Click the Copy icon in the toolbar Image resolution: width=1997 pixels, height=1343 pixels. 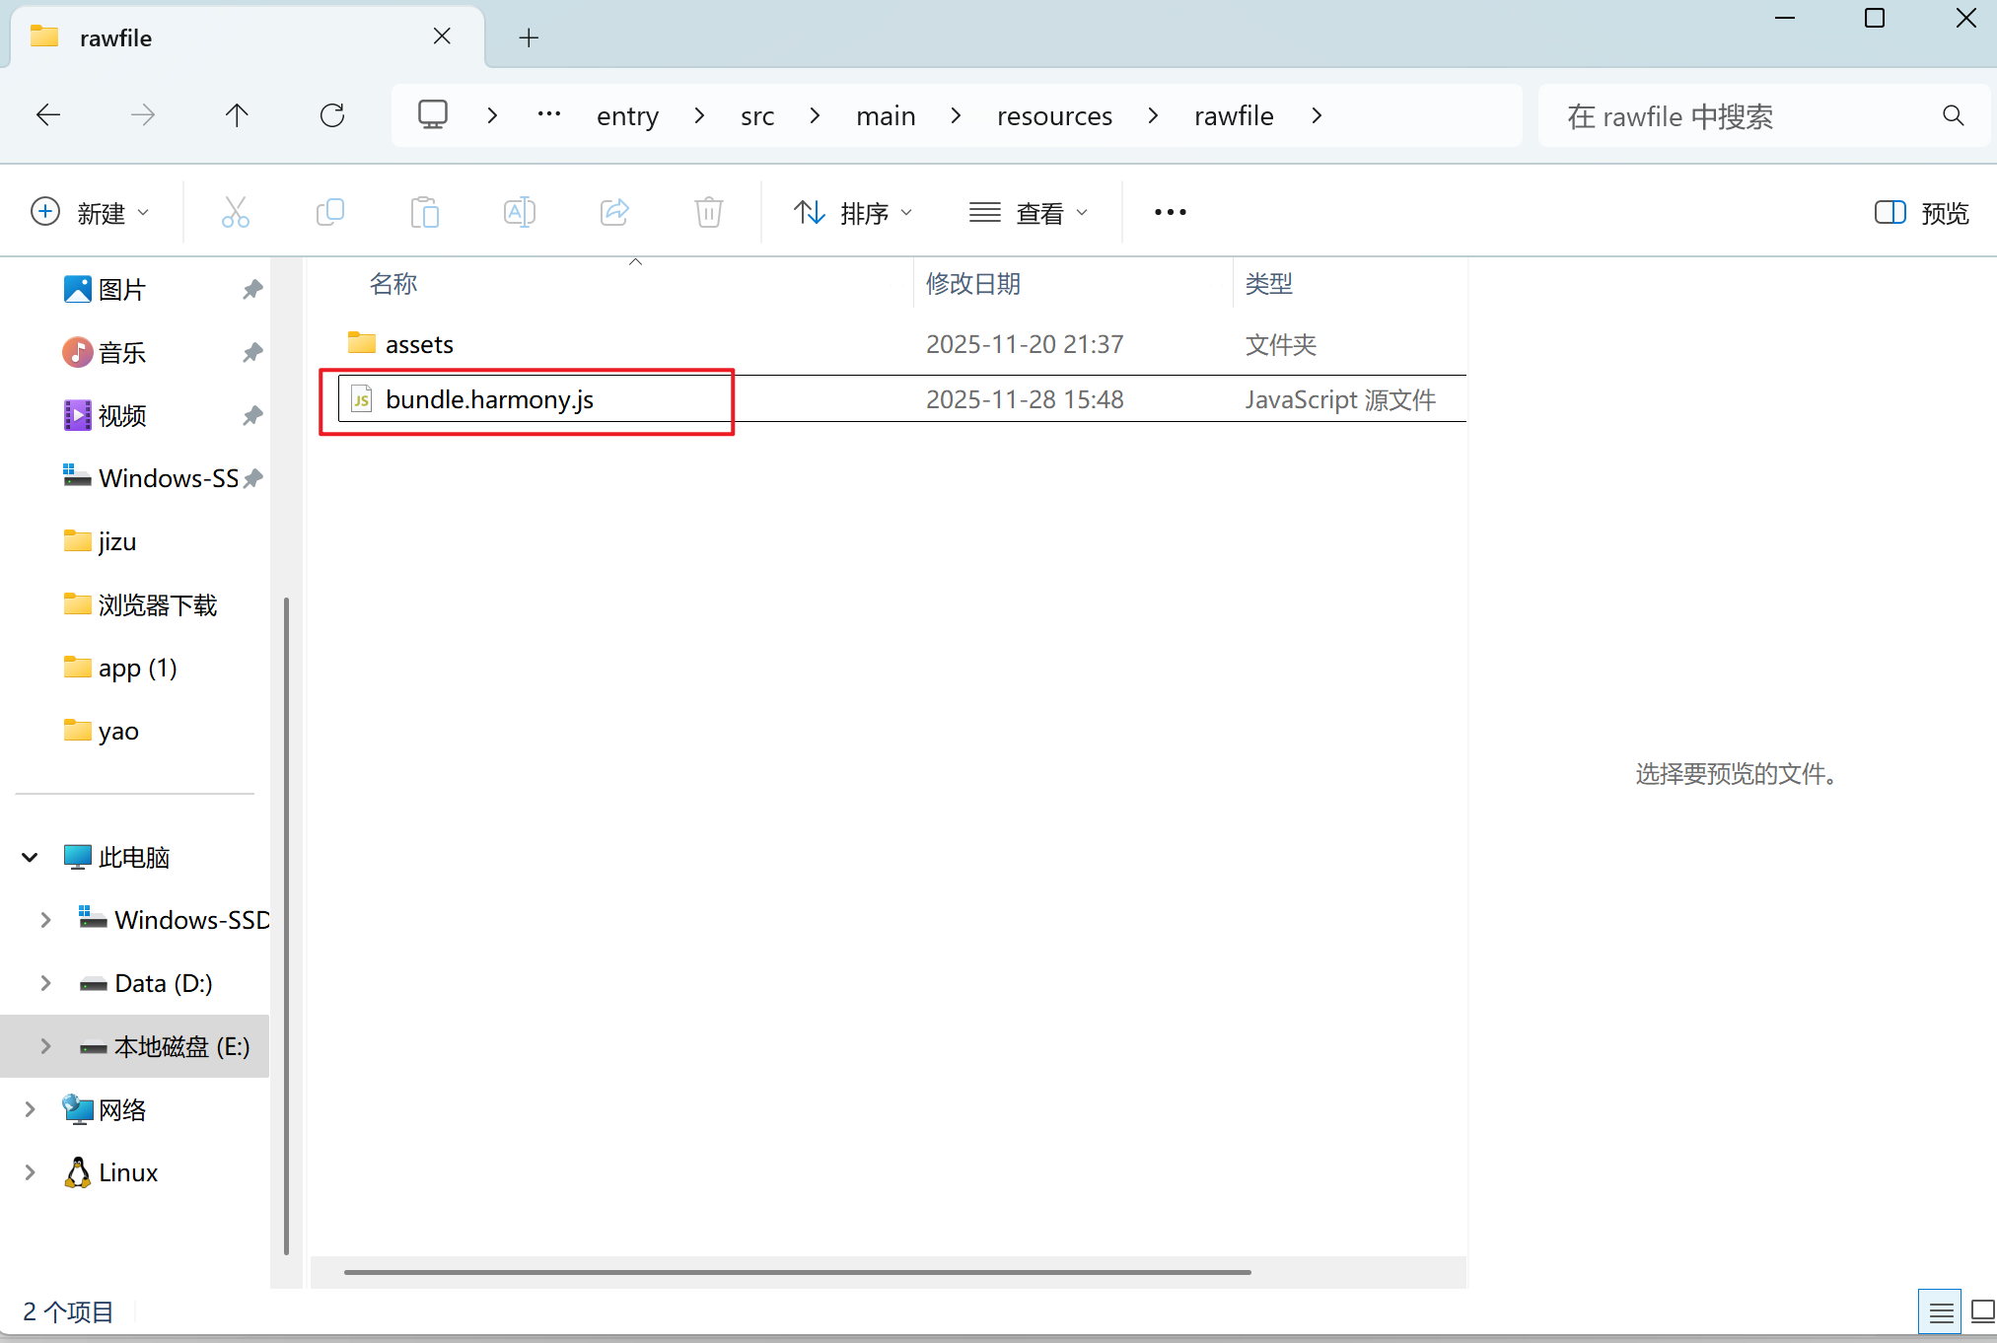point(330,212)
